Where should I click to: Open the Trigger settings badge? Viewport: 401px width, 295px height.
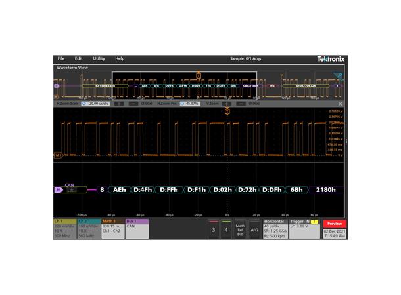[306, 229]
